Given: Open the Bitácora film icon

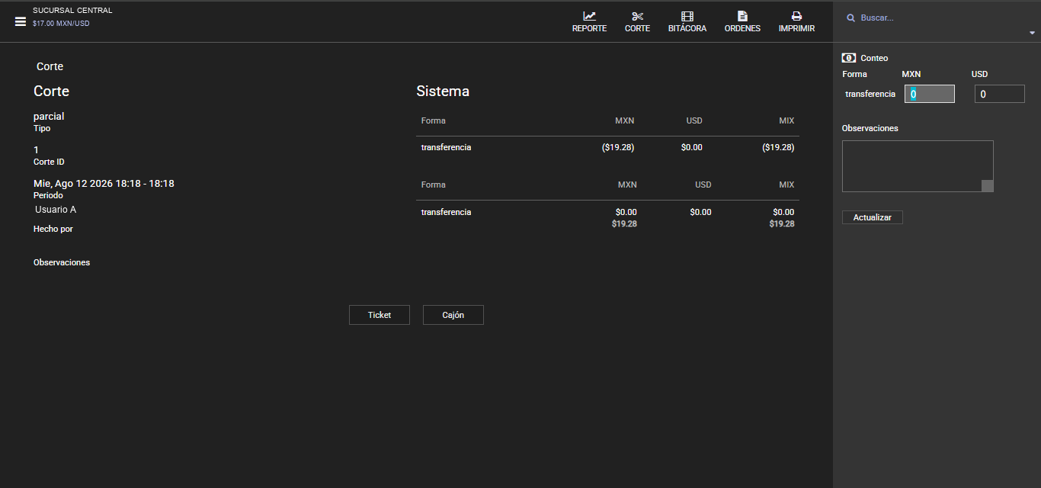Looking at the screenshot, I should [x=687, y=16].
